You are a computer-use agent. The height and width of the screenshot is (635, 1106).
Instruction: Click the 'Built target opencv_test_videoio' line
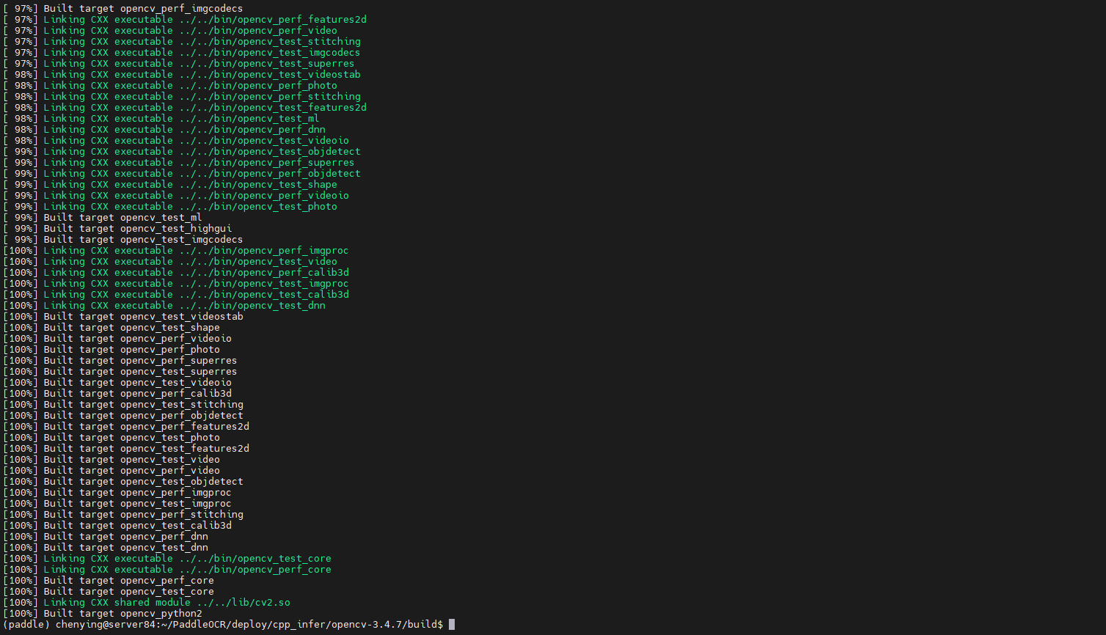[117, 383]
